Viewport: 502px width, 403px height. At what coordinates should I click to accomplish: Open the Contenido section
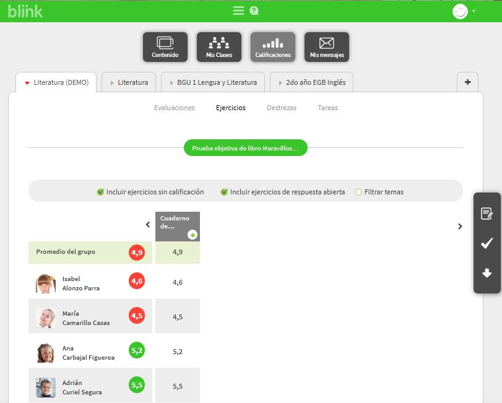tap(165, 47)
